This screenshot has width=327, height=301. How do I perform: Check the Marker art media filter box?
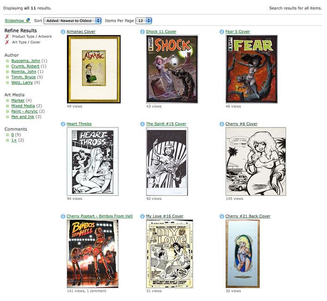pyautogui.click(x=7, y=100)
